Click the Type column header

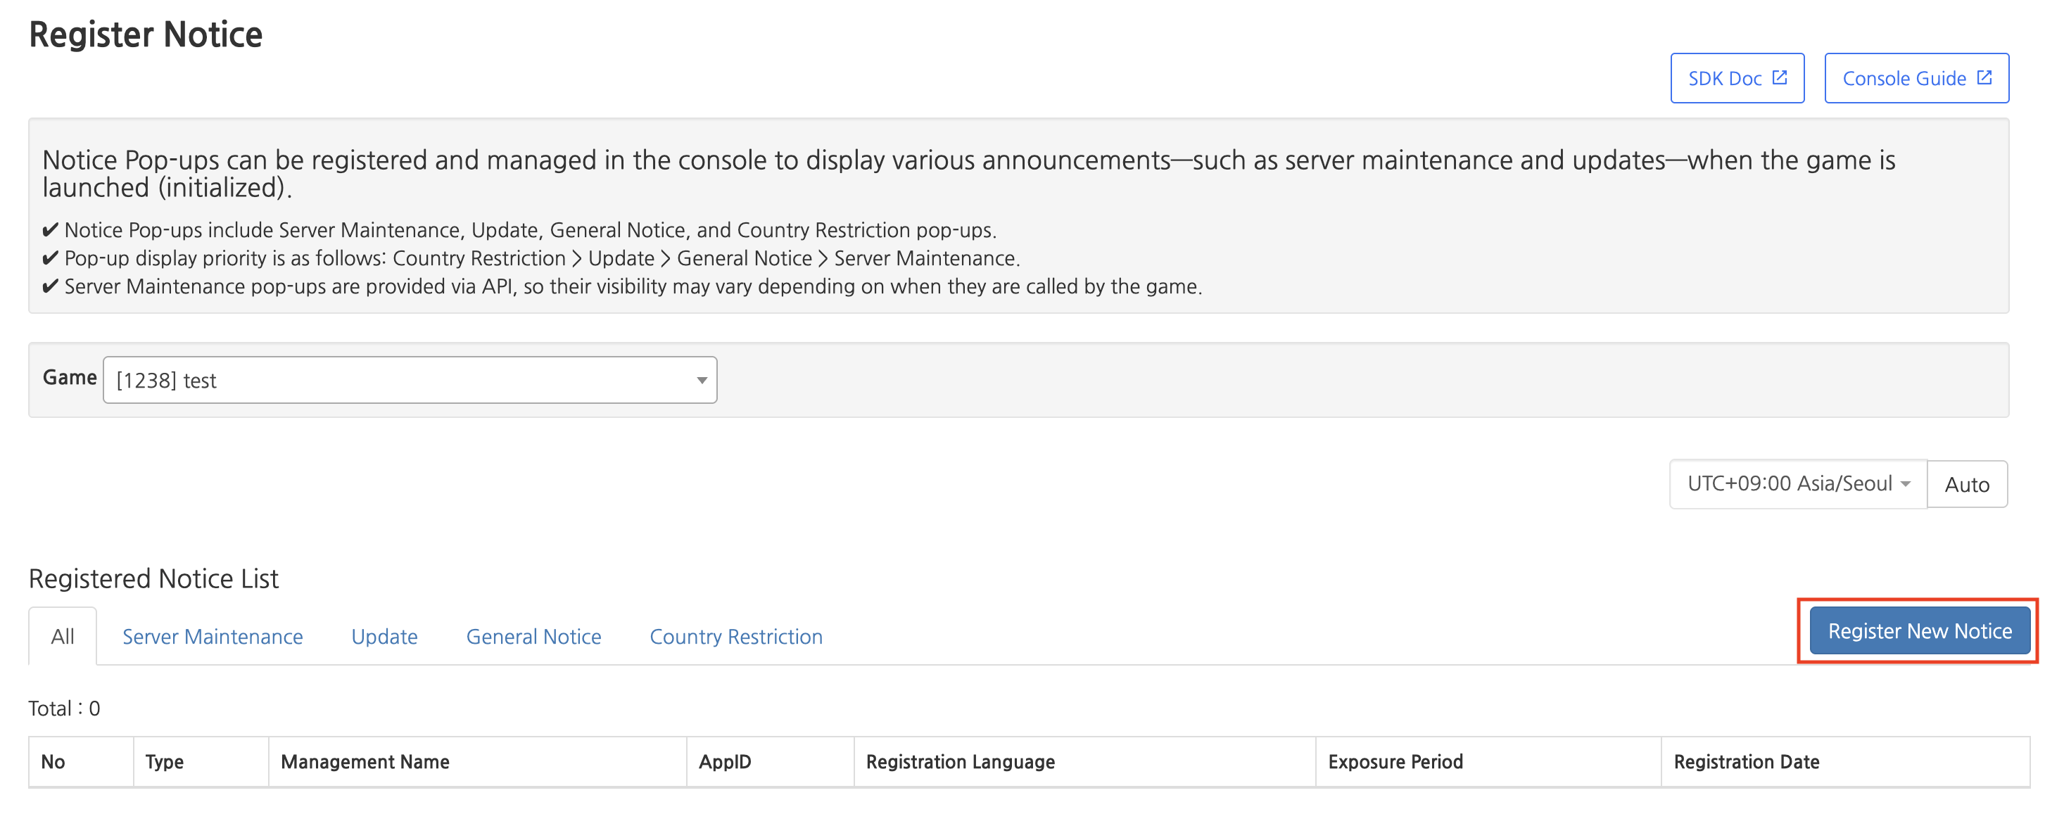[x=165, y=762]
